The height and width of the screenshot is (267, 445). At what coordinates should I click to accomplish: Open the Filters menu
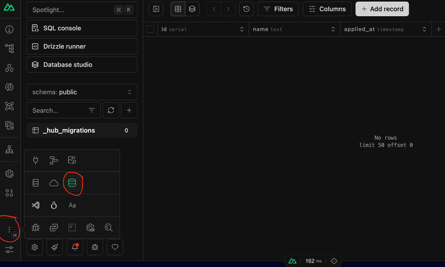[x=278, y=9]
